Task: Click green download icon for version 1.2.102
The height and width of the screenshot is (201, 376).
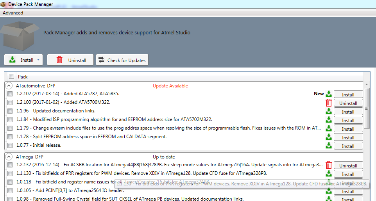Action: tap(329, 94)
